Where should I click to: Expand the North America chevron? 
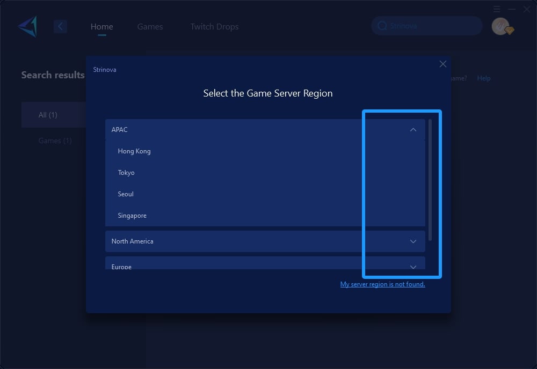413,241
